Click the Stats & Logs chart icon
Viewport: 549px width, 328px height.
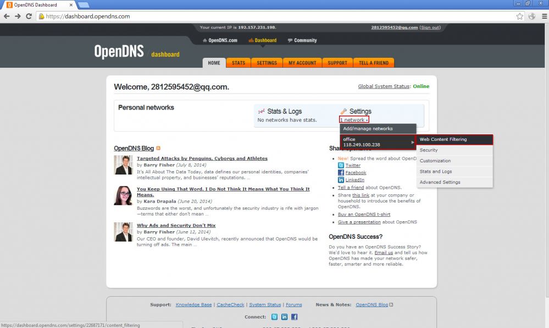click(261, 111)
